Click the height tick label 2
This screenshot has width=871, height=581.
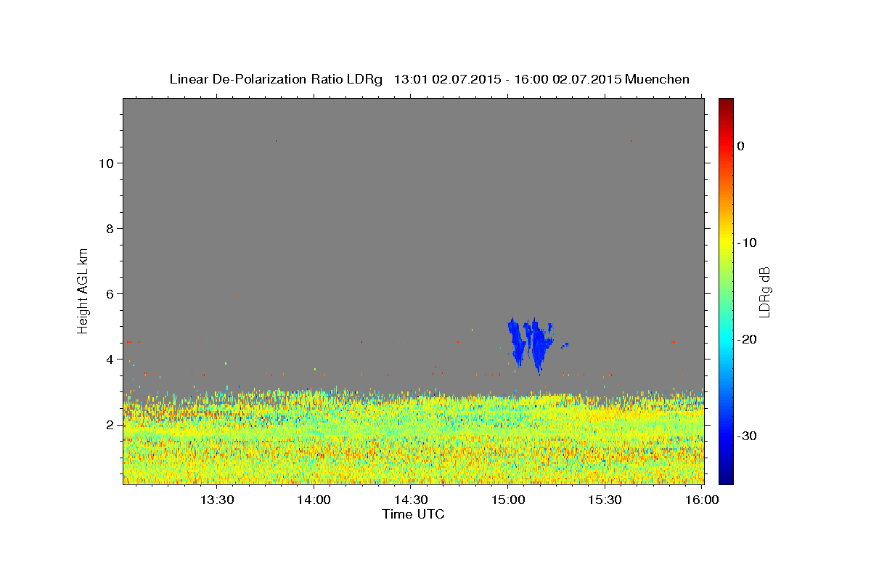[110, 424]
